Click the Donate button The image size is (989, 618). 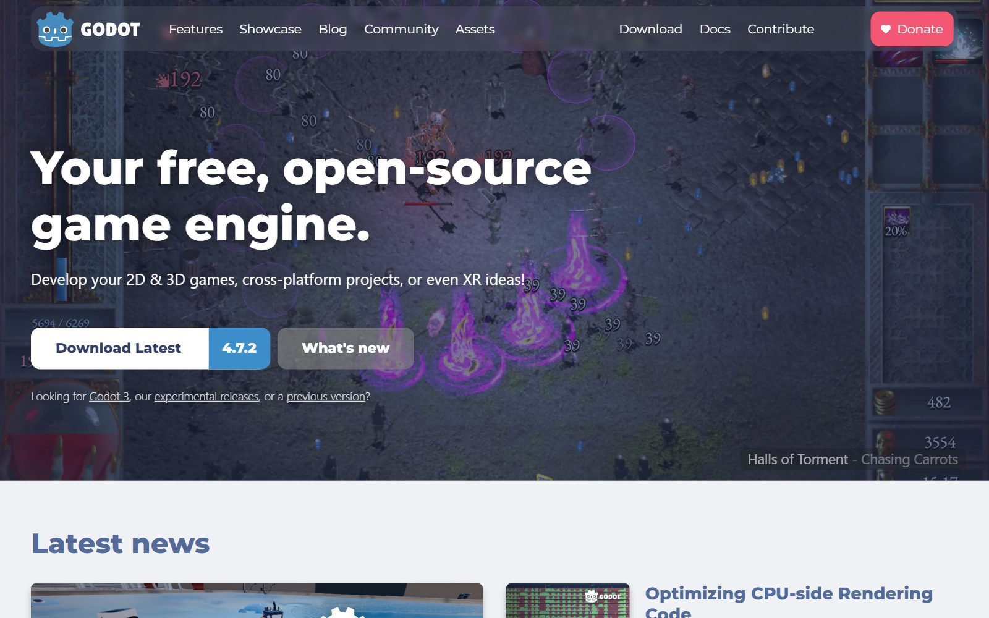point(912,29)
